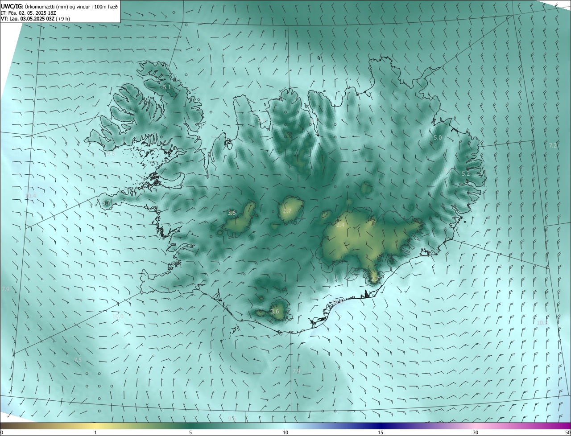Click the initial time line 'IT: Fös. 02. 05. 2025 18Z'

(x=29, y=12)
